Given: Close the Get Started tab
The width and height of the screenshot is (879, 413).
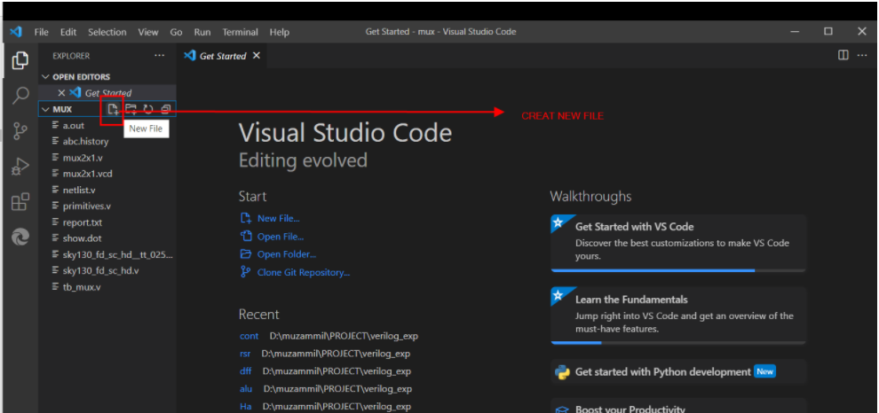Looking at the screenshot, I should [x=257, y=56].
